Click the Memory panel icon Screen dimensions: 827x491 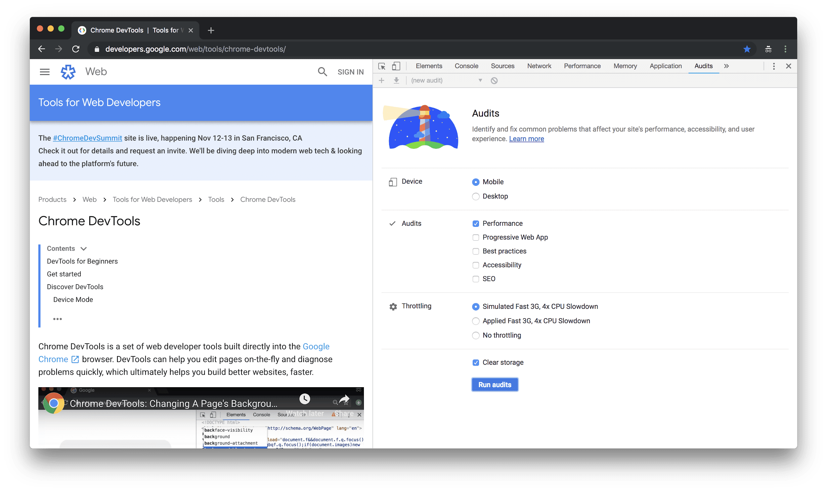click(x=625, y=66)
